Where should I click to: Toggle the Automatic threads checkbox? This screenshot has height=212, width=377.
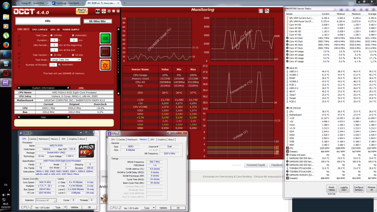pyautogui.click(x=59, y=65)
